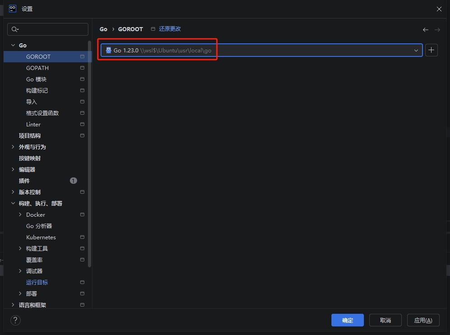The height and width of the screenshot is (335, 450).
Task: Expand the 构建工具 subsection
Action: coord(20,248)
